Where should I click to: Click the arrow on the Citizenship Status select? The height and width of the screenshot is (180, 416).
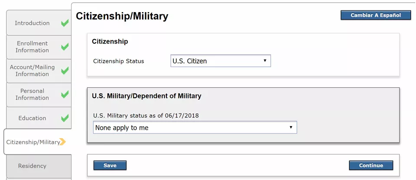pyautogui.click(x=265, y=61)
